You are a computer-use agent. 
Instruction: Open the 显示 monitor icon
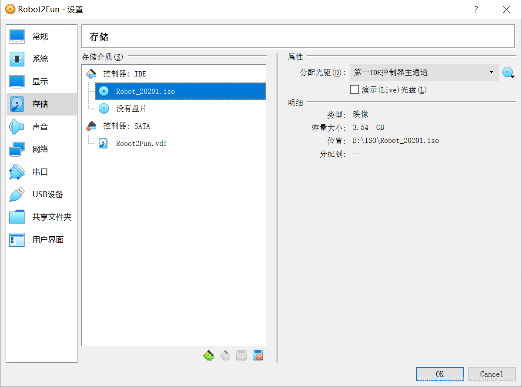pos(17,81)
